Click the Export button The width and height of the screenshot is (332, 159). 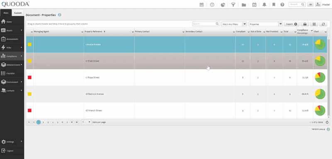(x=292, y=24)
